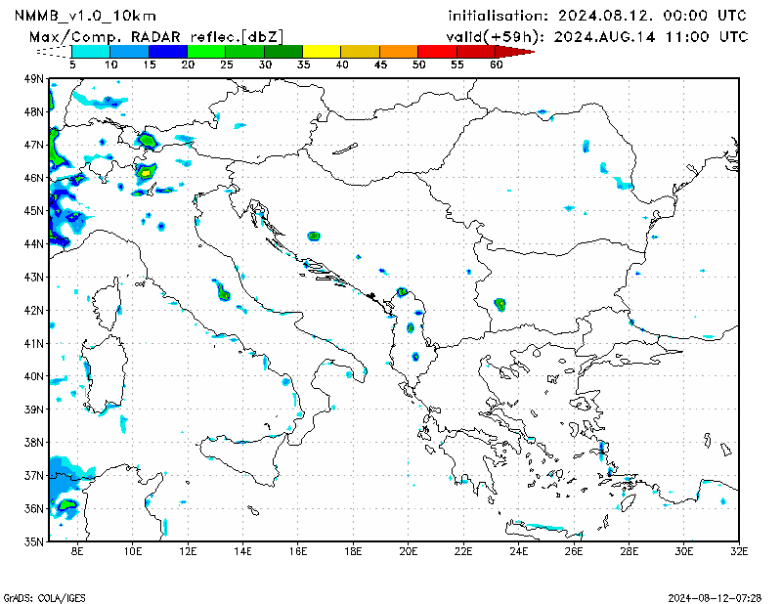Click the initialisation date and time text
782x604 pixels.
coord(596,17)
